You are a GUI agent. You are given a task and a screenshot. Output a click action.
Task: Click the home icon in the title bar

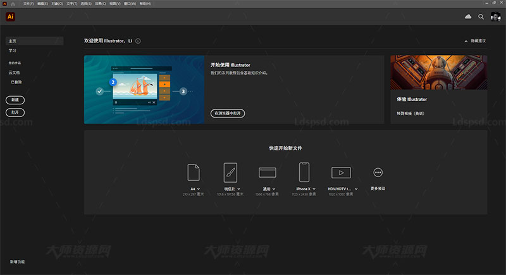coord(13,4)
